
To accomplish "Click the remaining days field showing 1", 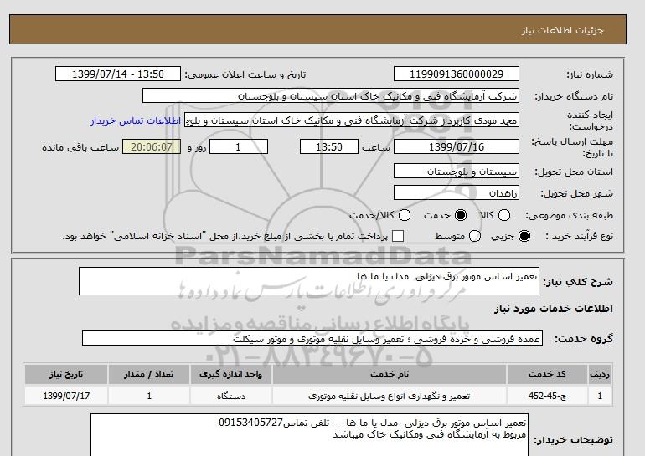I will (239, 146).
